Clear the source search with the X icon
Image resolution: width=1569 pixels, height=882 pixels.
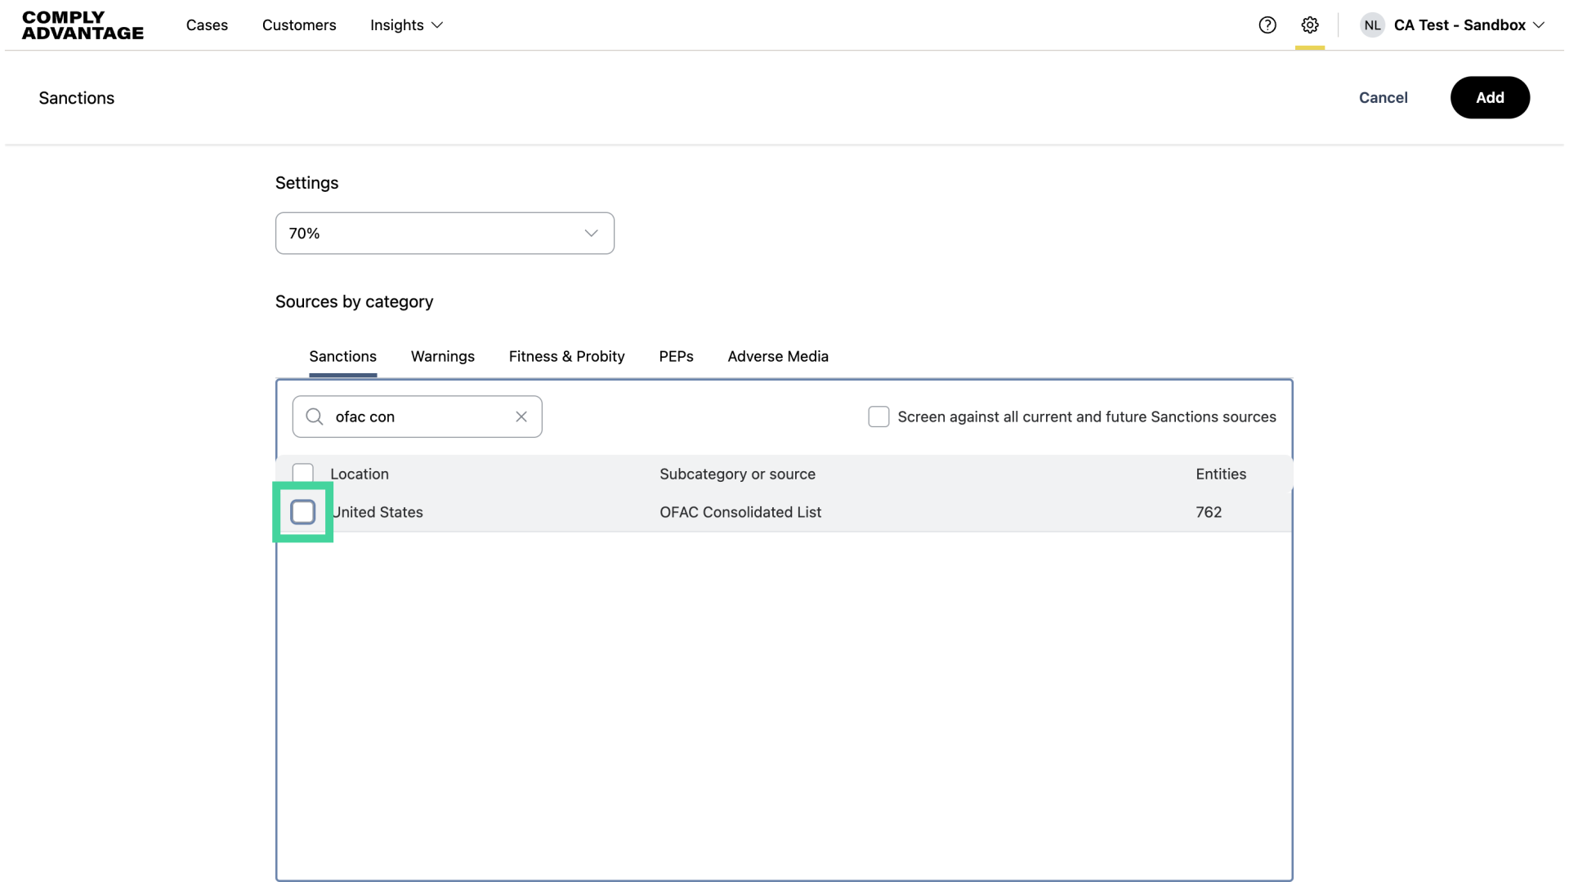[521, 416]
